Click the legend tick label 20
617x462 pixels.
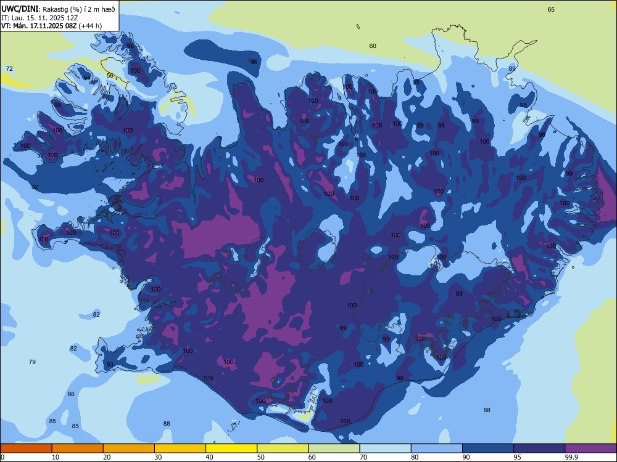tap(107, 457)
